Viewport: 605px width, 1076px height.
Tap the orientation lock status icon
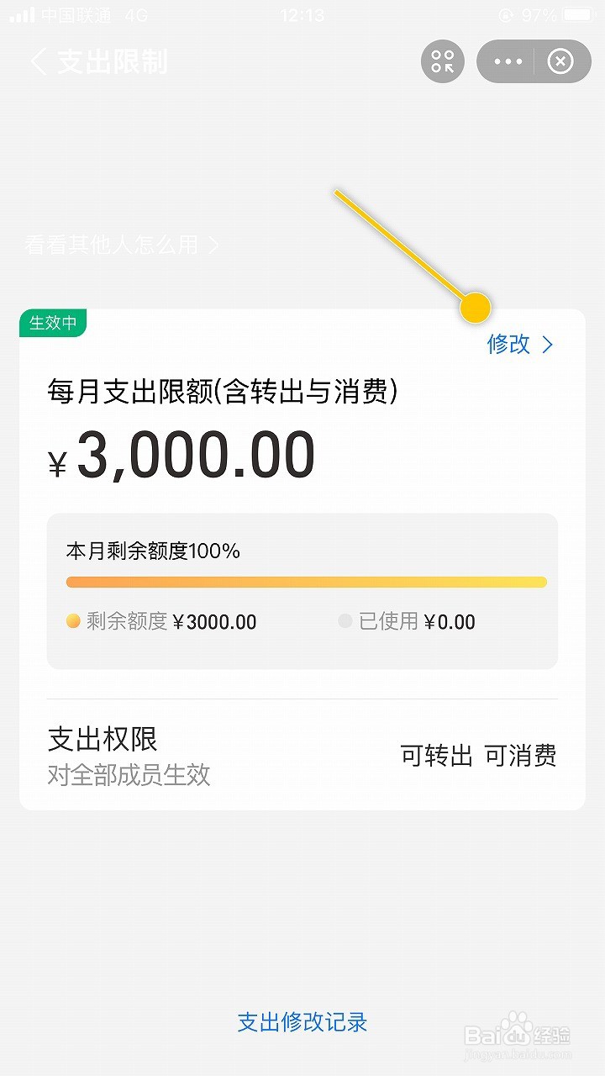(x=505, y=15)
